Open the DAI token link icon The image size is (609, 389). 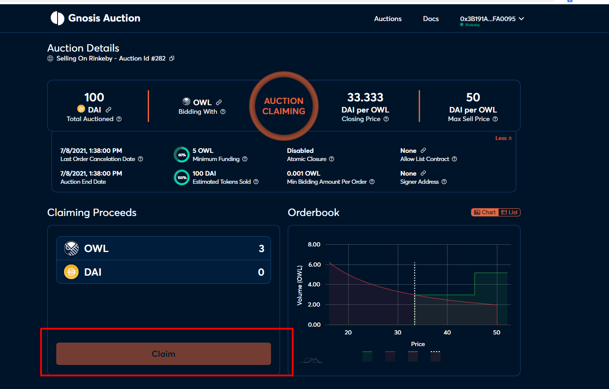click(x=109, y=110)
